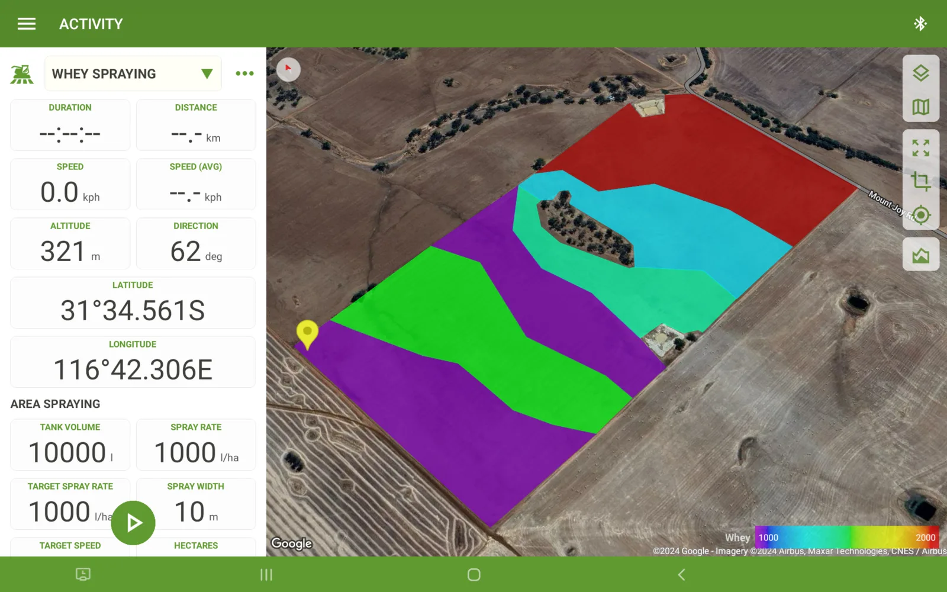Image resolution: width=947 pixels, height=592 pixels.
Task: Click the compass orientation button on map
Action: (288, 69)
